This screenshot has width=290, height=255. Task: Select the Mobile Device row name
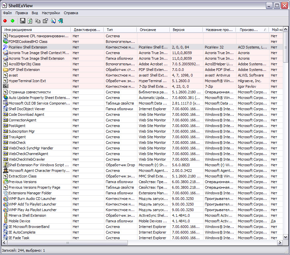pos(19,221)
